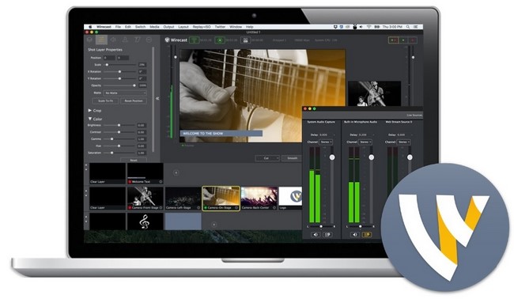Click the middle green layout button
Image resolution: width=514 pixels, height=299 pixels.
[403, 40]
